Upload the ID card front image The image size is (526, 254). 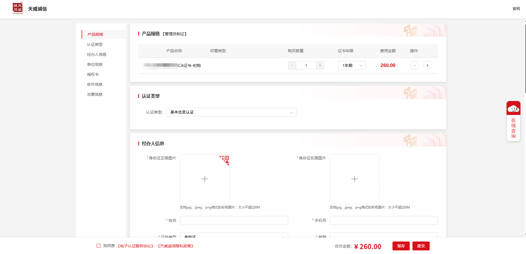(205, 179)
